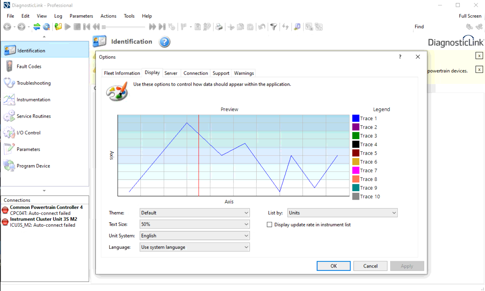This screenshot has height=291, width=485.
Task: Switch to Server tab
Action: (x=171, y=73)
